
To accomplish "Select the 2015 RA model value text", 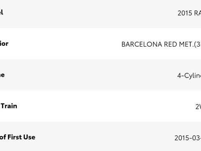I will click(x=189, y=13).
